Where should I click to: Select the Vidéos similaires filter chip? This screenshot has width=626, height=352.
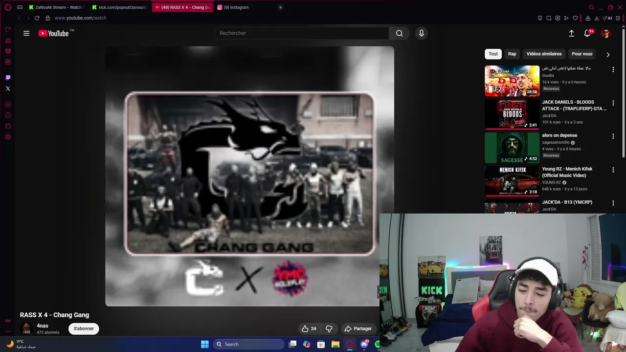click(544, 54)
